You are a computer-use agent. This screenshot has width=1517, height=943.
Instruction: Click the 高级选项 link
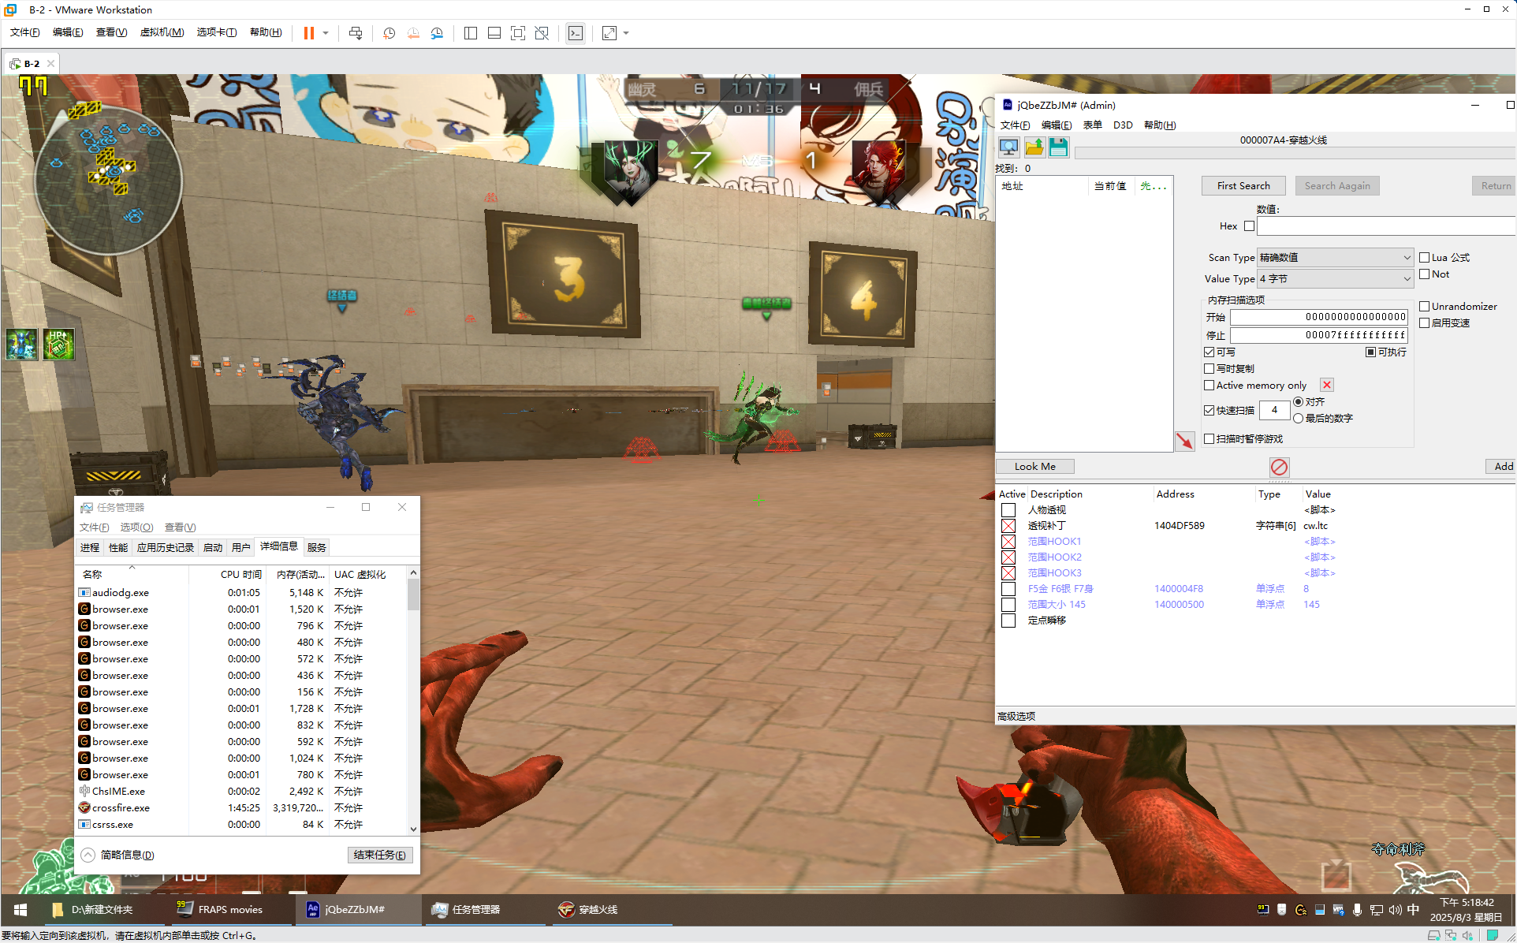coord(1016,717)
